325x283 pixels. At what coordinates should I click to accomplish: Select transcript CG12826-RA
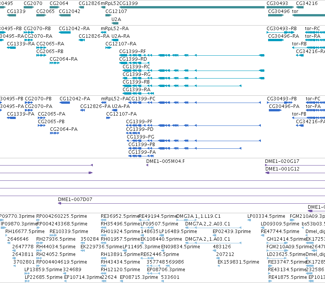pos(94,36)
